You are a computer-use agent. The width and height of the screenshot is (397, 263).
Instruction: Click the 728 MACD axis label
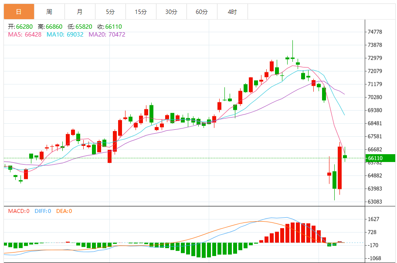(372, 232)
